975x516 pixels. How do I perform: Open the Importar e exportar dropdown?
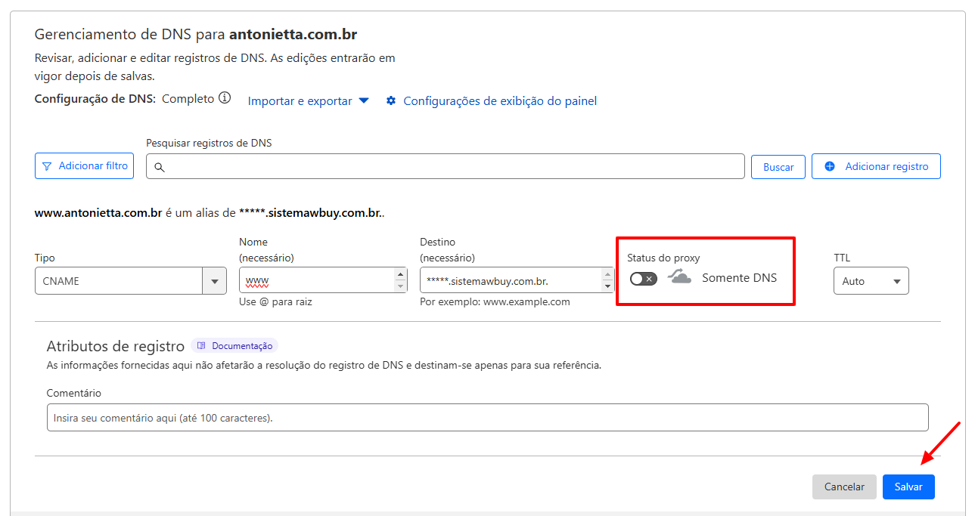point(308,100)
